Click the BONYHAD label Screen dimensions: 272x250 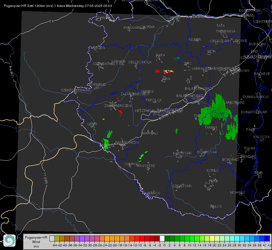(x=231, y=160)
